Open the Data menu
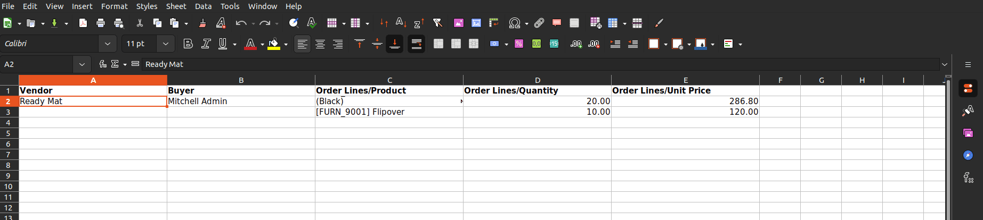The width and height of the screenshot is (983, 220). (203, 6)
